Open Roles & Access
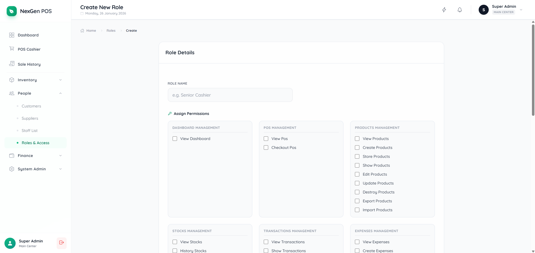 coord(35,143)
